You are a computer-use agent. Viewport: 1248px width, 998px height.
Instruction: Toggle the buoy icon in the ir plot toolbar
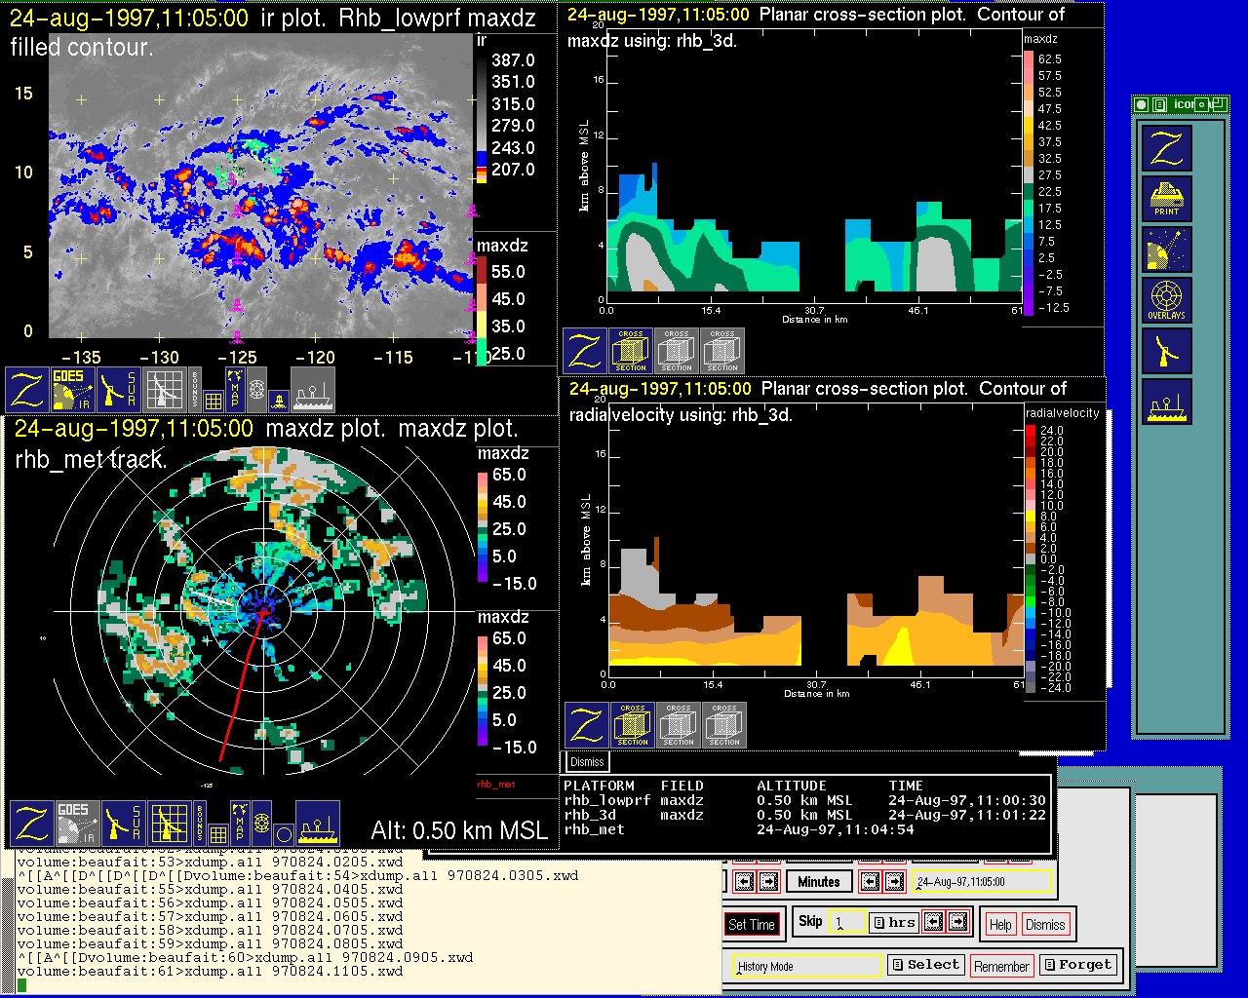point(278,399)
